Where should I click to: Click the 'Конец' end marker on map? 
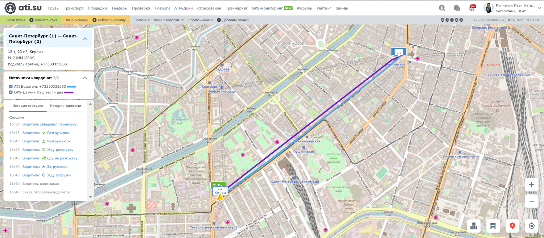[220, 191]
